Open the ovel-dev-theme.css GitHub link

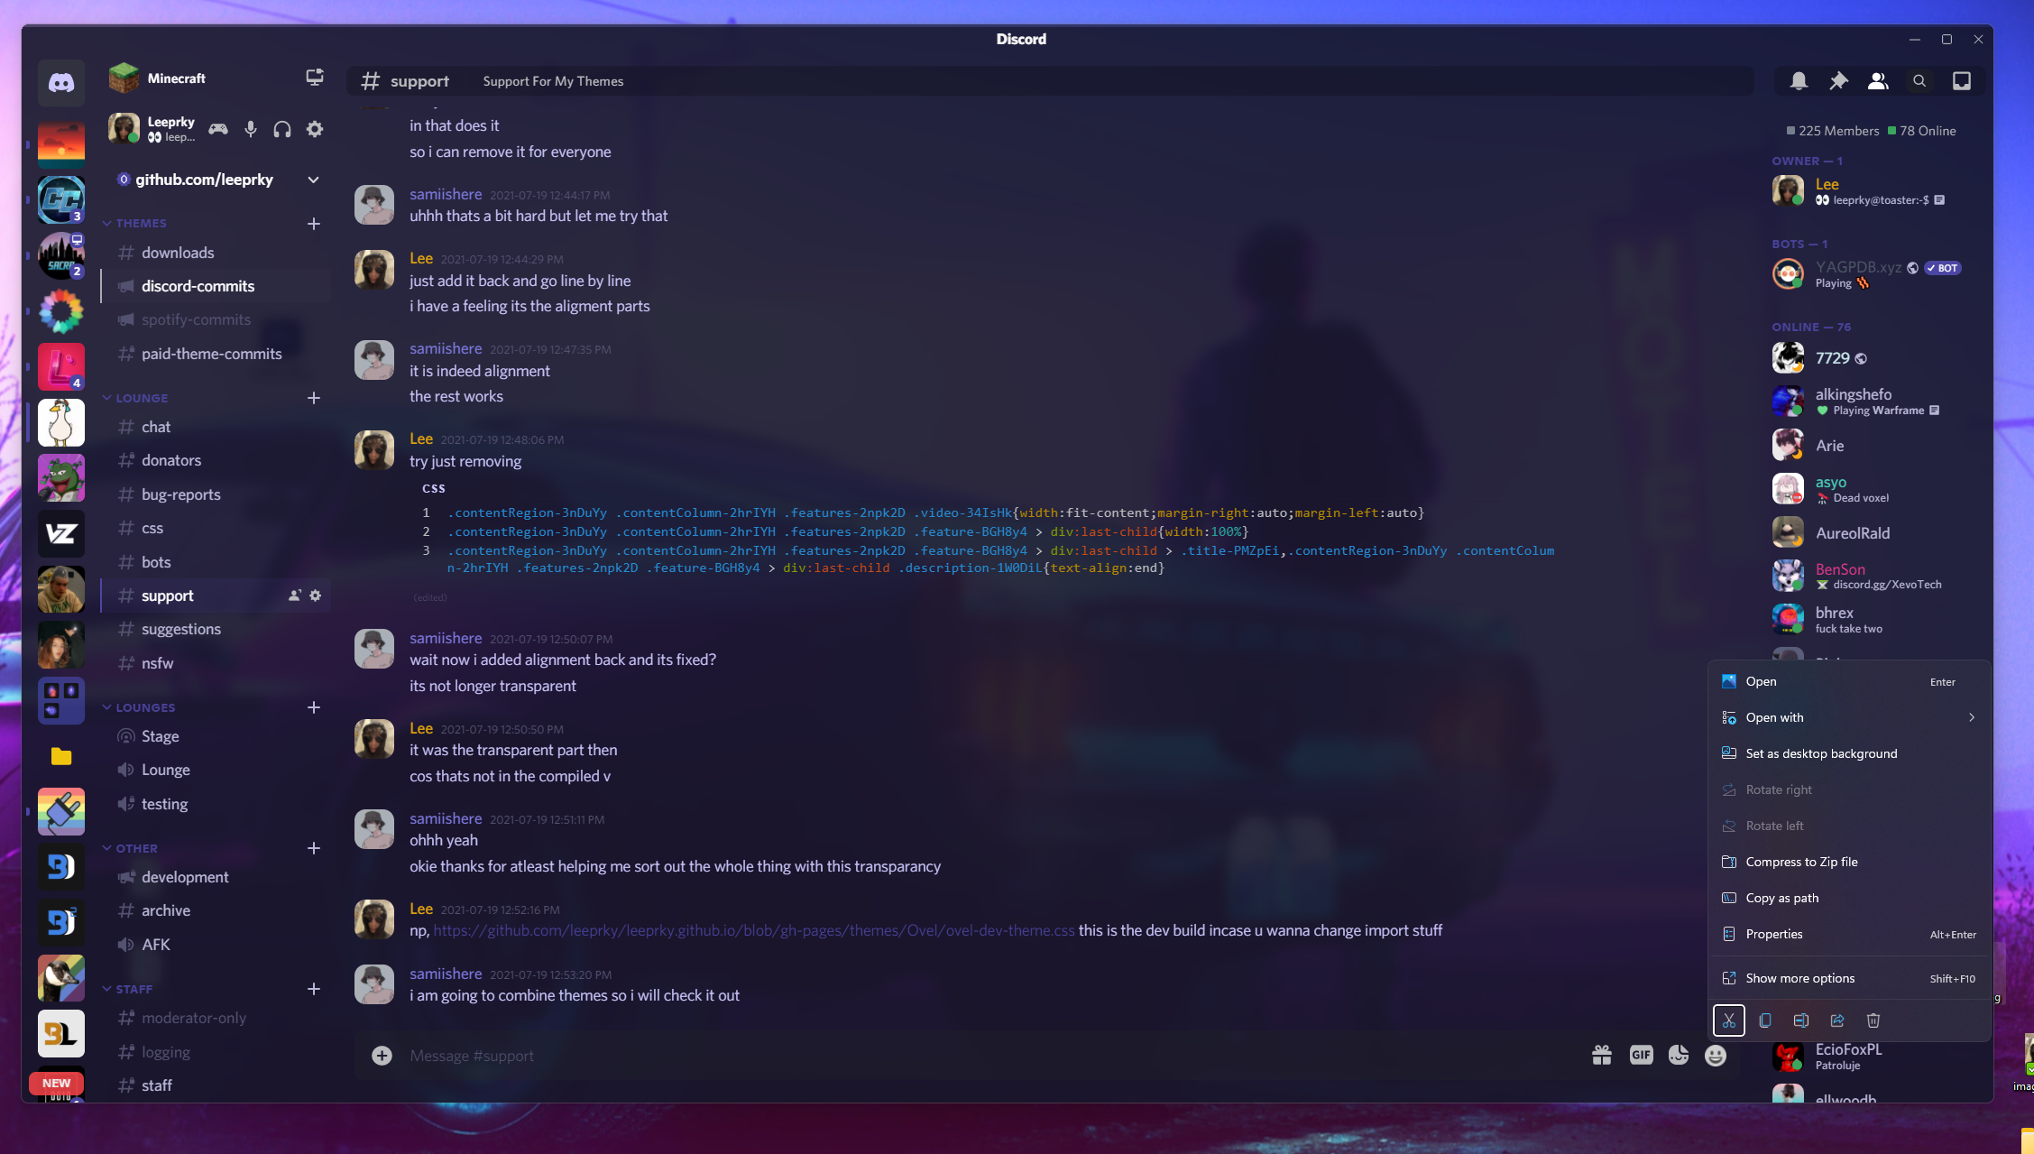753,930
